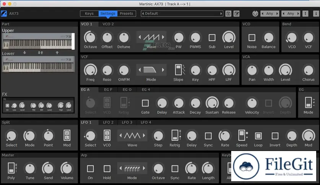This screenshot has height=185, width=320.
Task: Open the LFO 4 tab
Action: coord(146,122)
